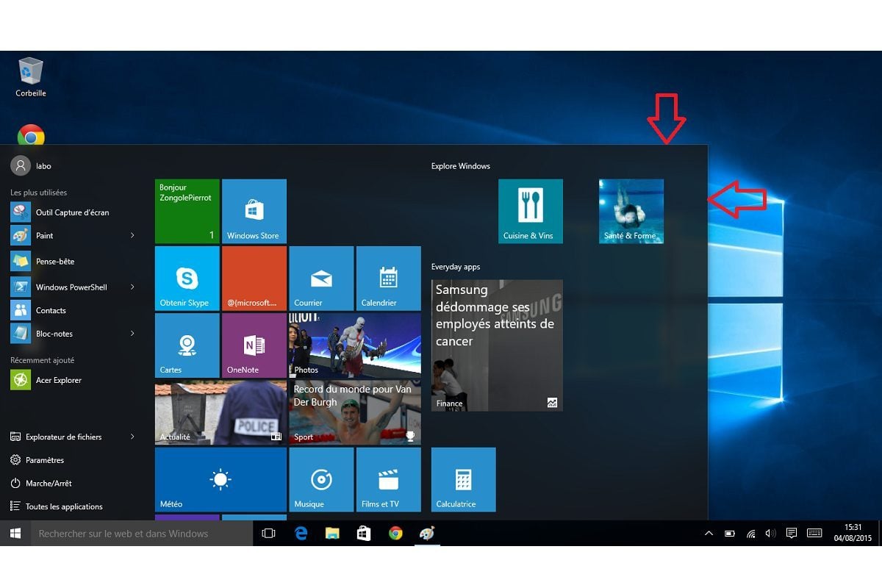Open recently added Acer Explorer

[72, 381]
